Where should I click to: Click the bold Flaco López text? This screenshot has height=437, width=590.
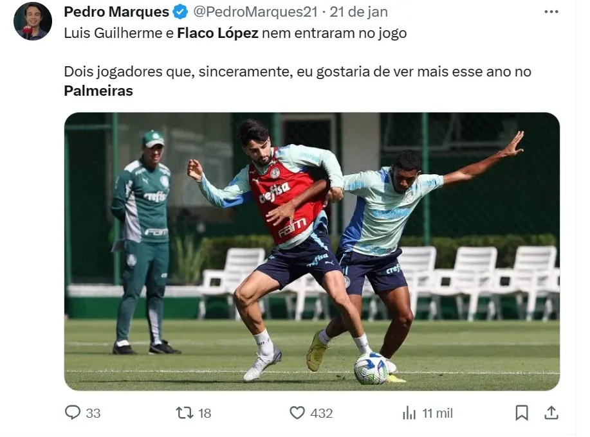217,33
